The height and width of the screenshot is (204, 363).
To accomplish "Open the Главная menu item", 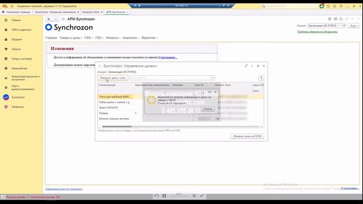I will (x=51, y=38).
